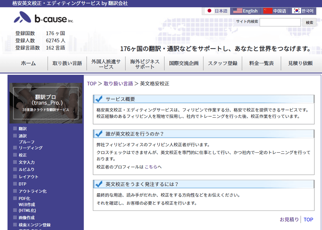Click the b-cause Inc. logo
Image resolution: width=322 pixels, height=230 pixels.
point(44,18)
